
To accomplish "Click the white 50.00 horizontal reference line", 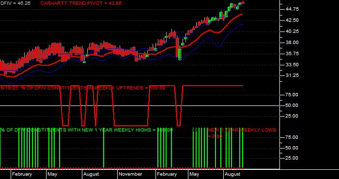I will [x=139, y=105].
